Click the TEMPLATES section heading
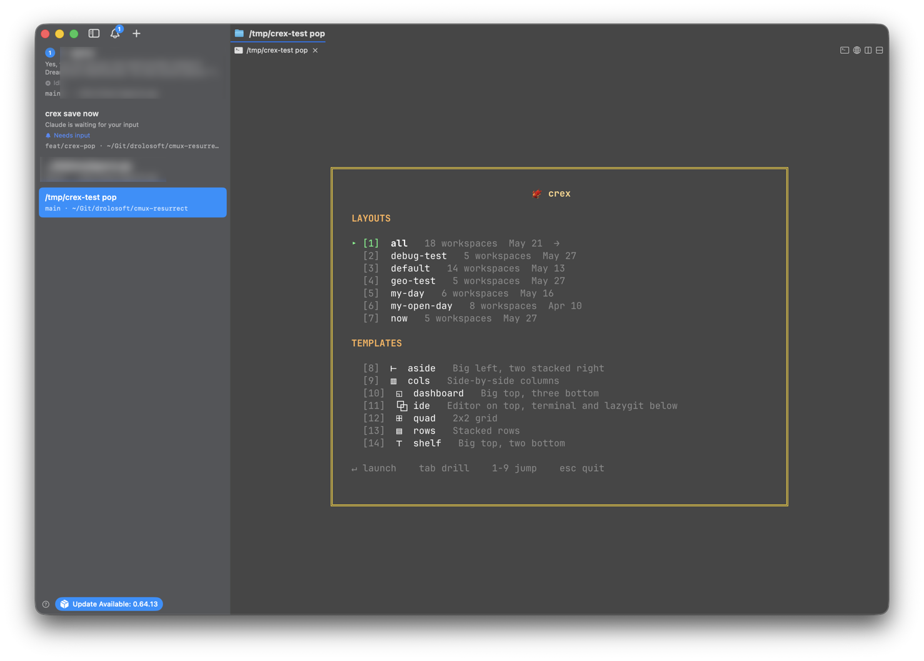The height and width of the screenshot is (661, 924). click(376, 344)
